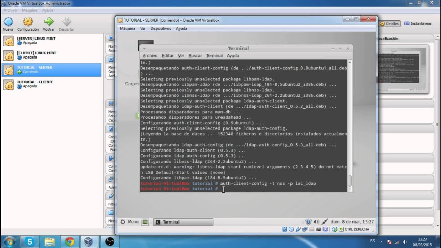Open File Explorer from the Windows taskbar
The height and width of the screenshot is (248, 441).
point(50,242)
